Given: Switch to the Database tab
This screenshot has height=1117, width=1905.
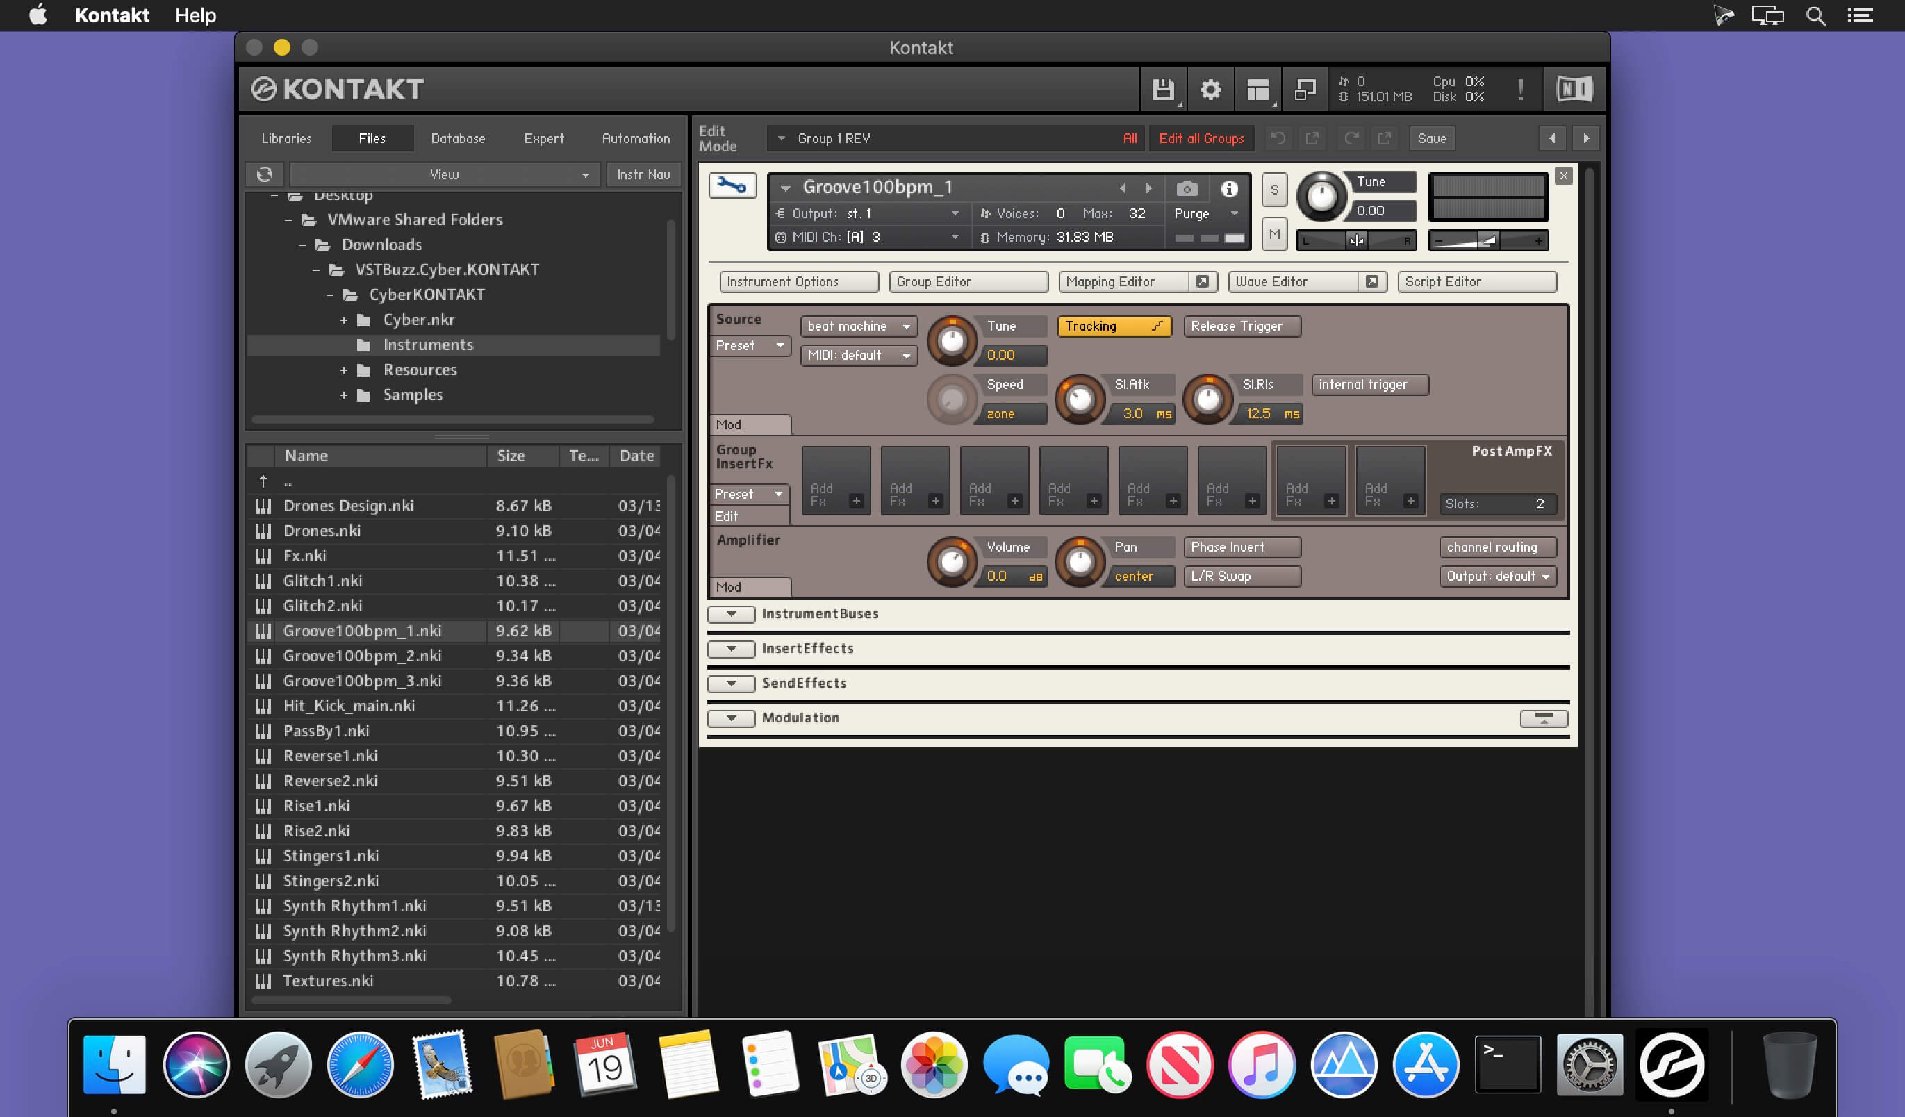Looking at the screenshot, I should tap(458, 138).
